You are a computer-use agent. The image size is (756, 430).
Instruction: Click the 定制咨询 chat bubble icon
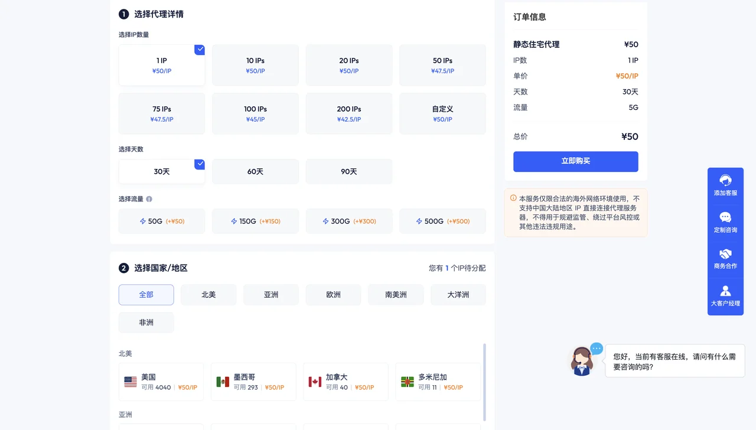click(725, 217)
